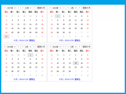Select highlighted day 15 in bottom-right calendar
Image resolution: width=126 pixels, height=94 pixels.
(x=76, y=63)
